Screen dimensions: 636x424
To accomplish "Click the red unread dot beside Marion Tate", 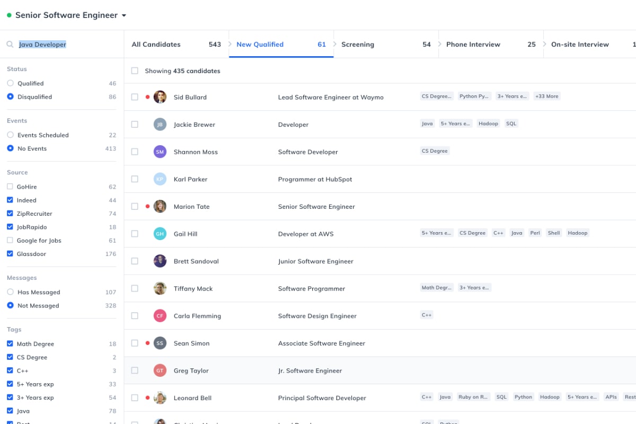I will pyautogui.click(x=147, y=206).
